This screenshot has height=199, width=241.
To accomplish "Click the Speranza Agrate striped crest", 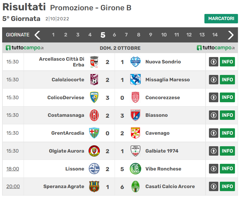I will click(x=94, y=187).
